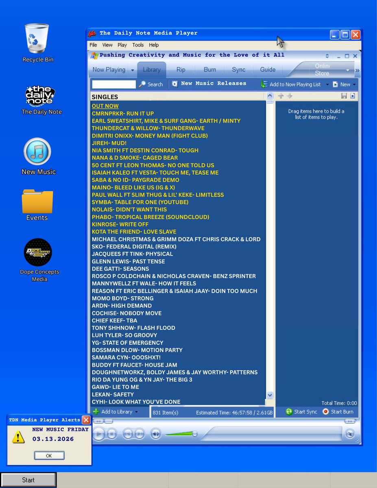
Task: Switch to the Library tab
Action: (x=152, y=70)
